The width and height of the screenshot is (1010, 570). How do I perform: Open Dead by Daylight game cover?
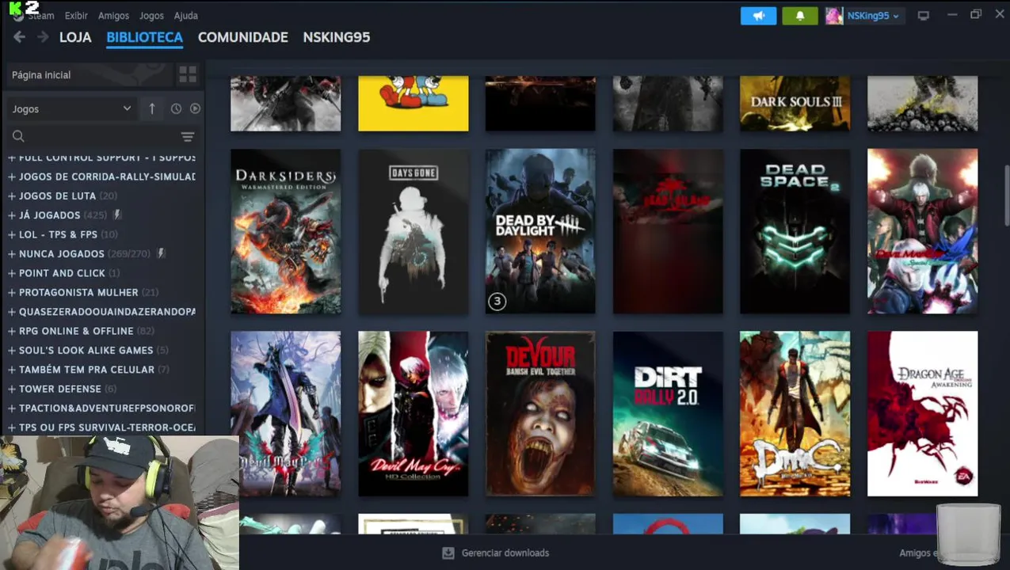[540, 231]
